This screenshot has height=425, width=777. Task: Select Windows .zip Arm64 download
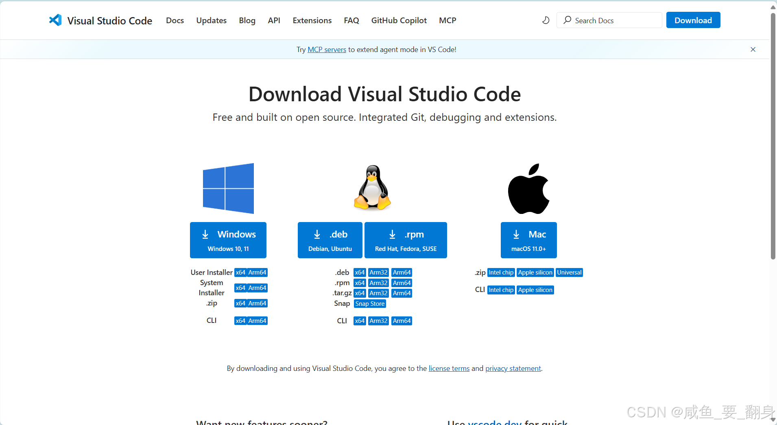point(258,303)
